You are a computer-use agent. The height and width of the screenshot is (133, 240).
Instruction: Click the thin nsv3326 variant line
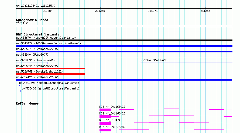tap(186, 63)
